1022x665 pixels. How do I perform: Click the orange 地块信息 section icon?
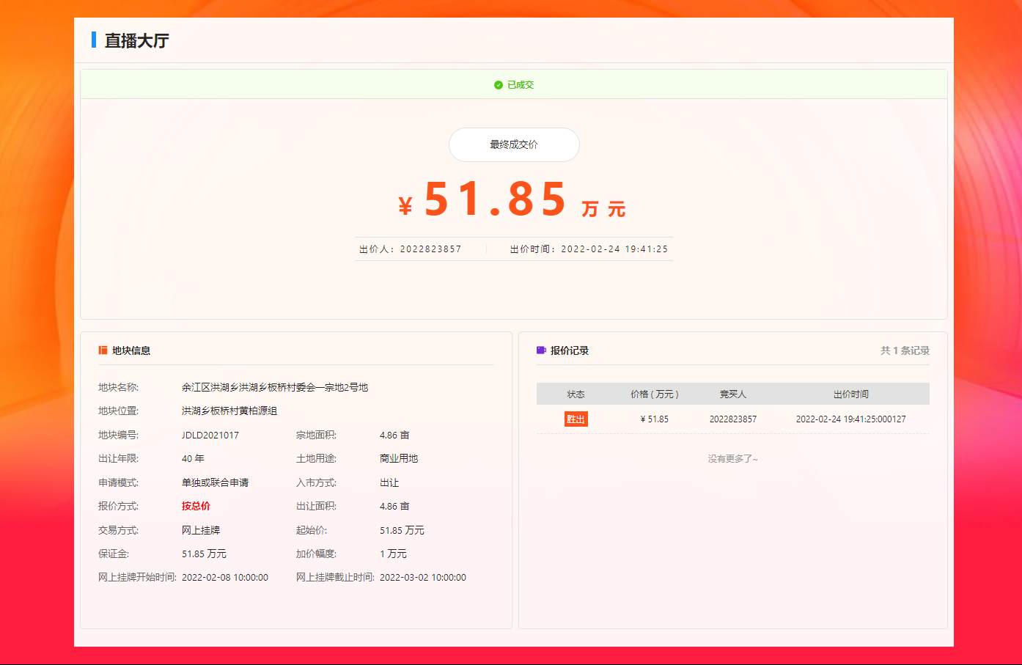click(x=103, y=350)
